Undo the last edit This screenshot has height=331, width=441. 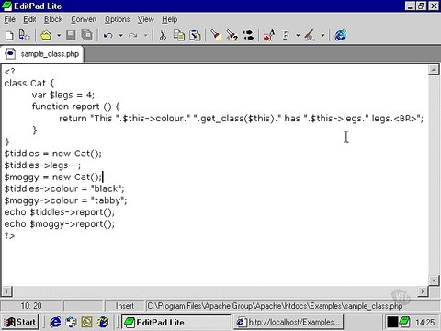coord(107,36)
